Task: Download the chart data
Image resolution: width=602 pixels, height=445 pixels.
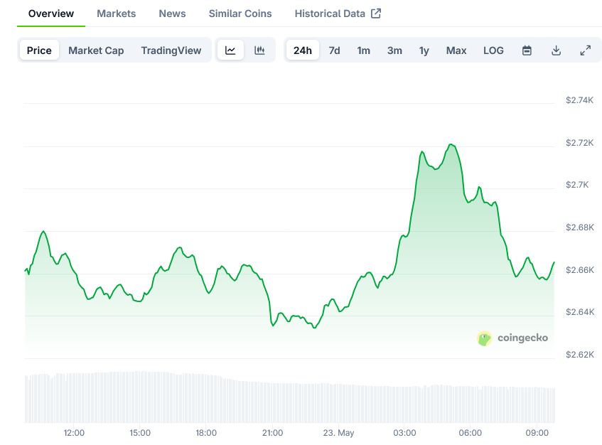Action: click(x=556, y=50)
